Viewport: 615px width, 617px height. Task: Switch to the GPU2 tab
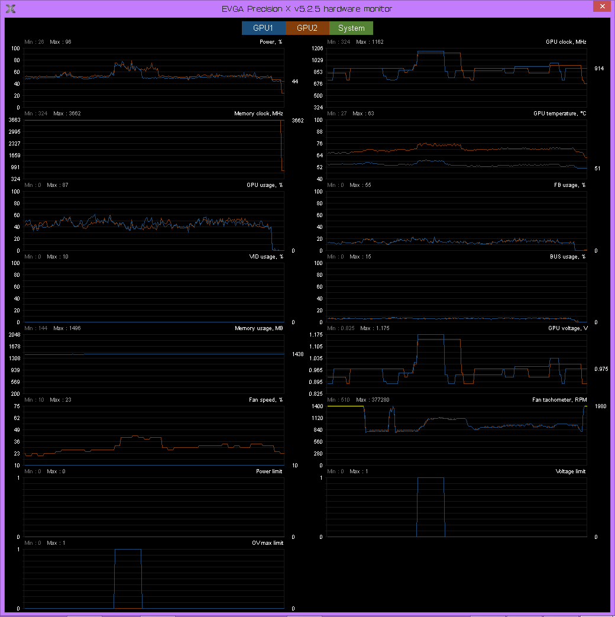pos(307,28)
